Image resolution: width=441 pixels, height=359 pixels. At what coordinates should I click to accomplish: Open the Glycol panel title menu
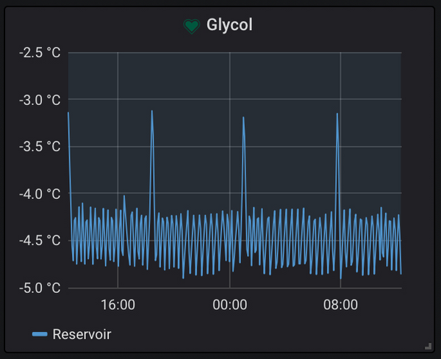(x=230, y=26)
